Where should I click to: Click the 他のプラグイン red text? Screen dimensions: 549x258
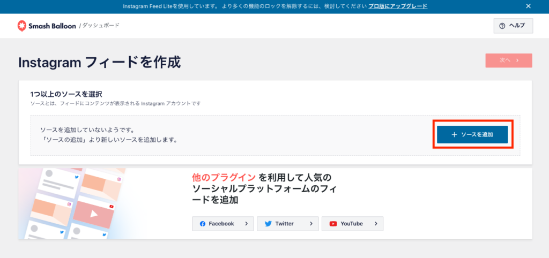pos(224,177)
